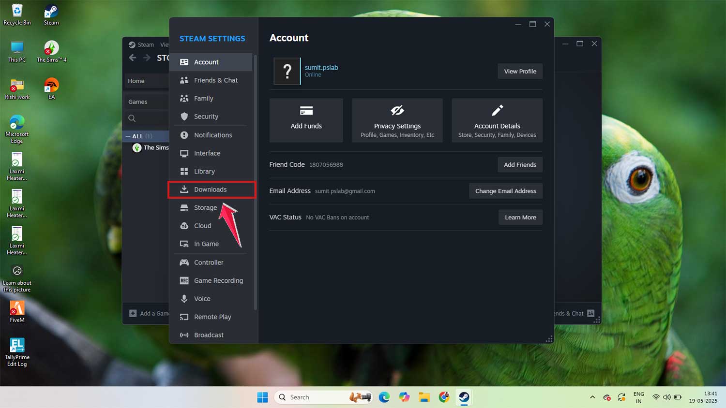Select the Add Funds card icon
The image size is (726, 408).
click(306, 110)
